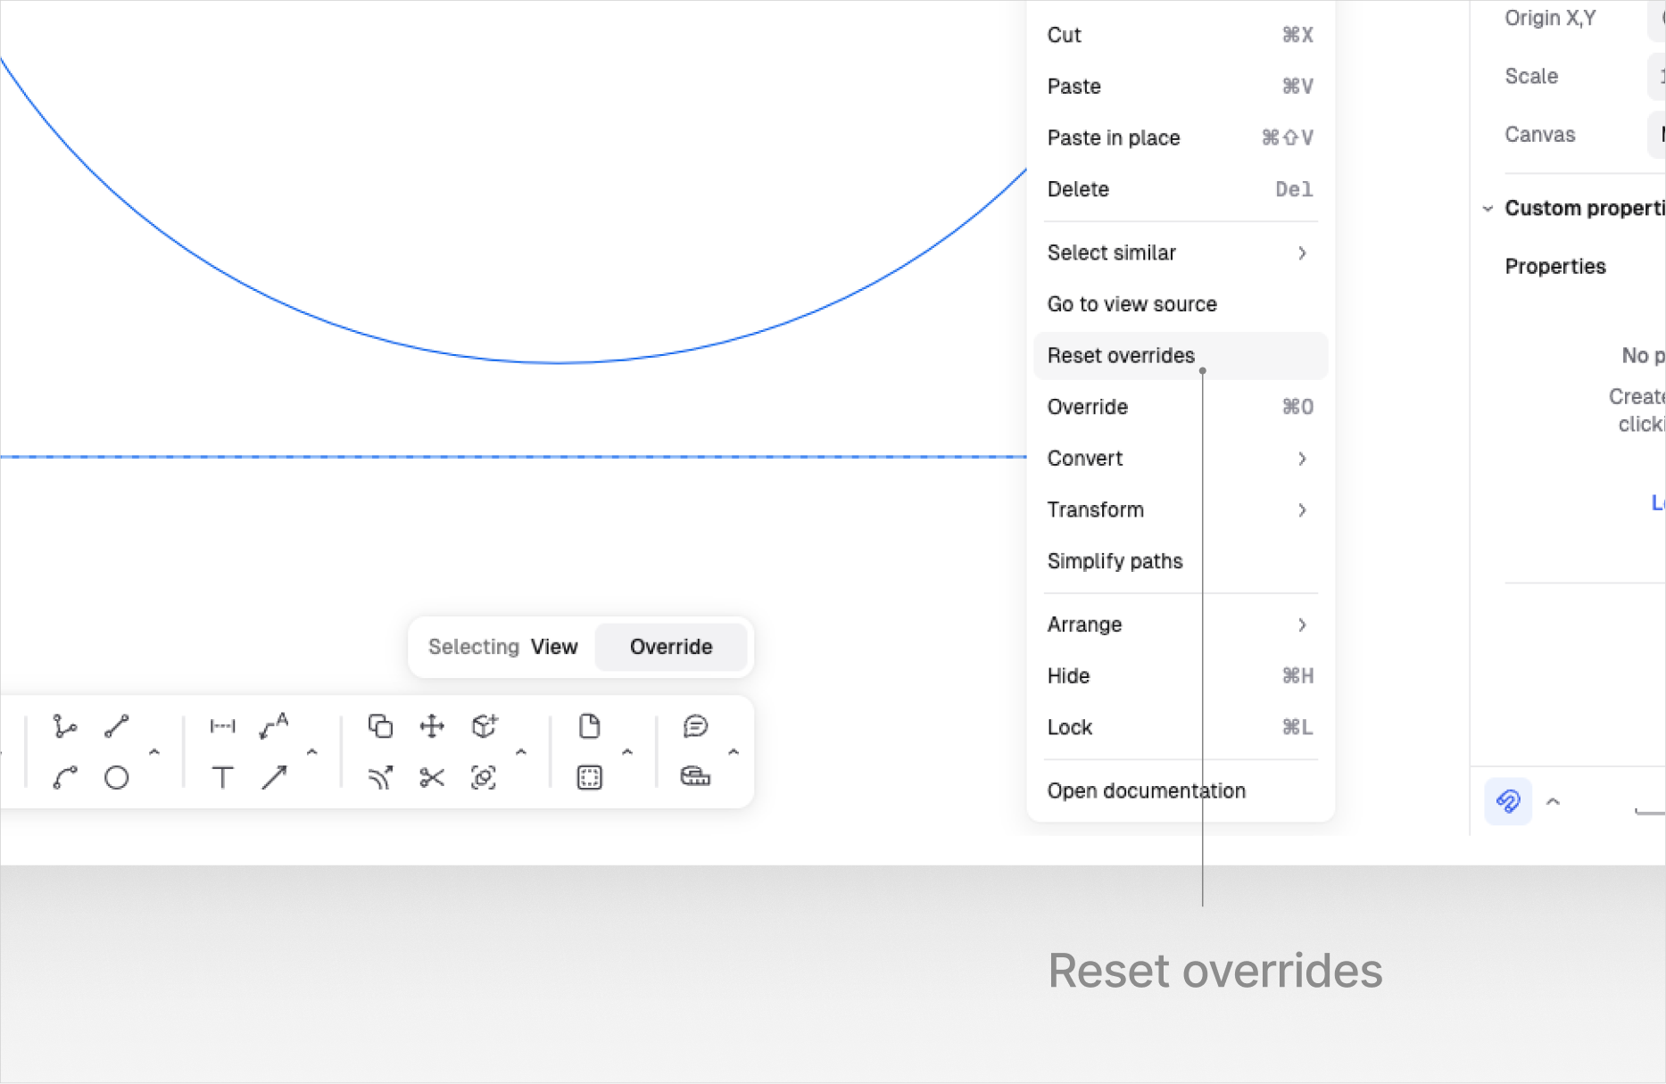
Task: Pick the arrow drawing tool
Action: (274, 778)
